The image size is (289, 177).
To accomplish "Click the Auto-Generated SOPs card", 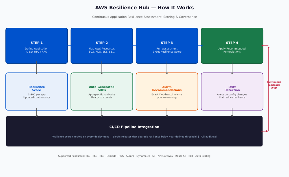I will click(x=102, y=92).
